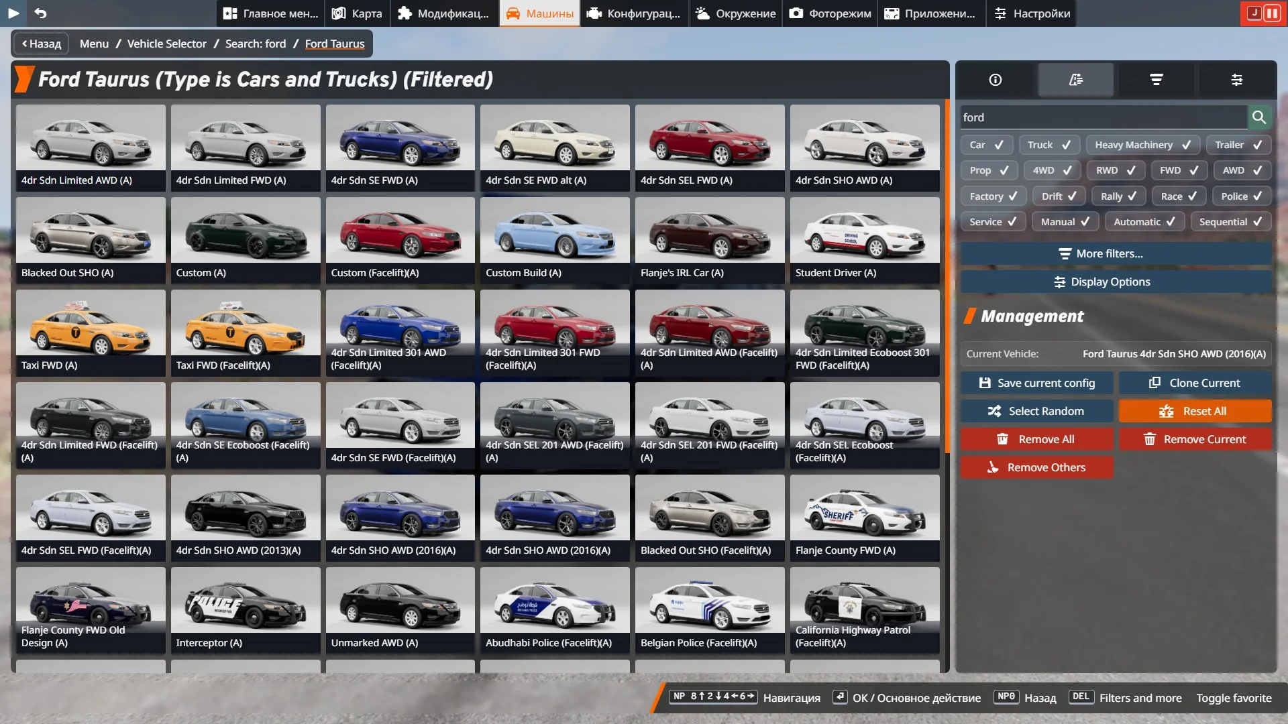Toggle the Automatic filter checkbox
This screenshot has height=724, width=1288.
(1144, 222)
